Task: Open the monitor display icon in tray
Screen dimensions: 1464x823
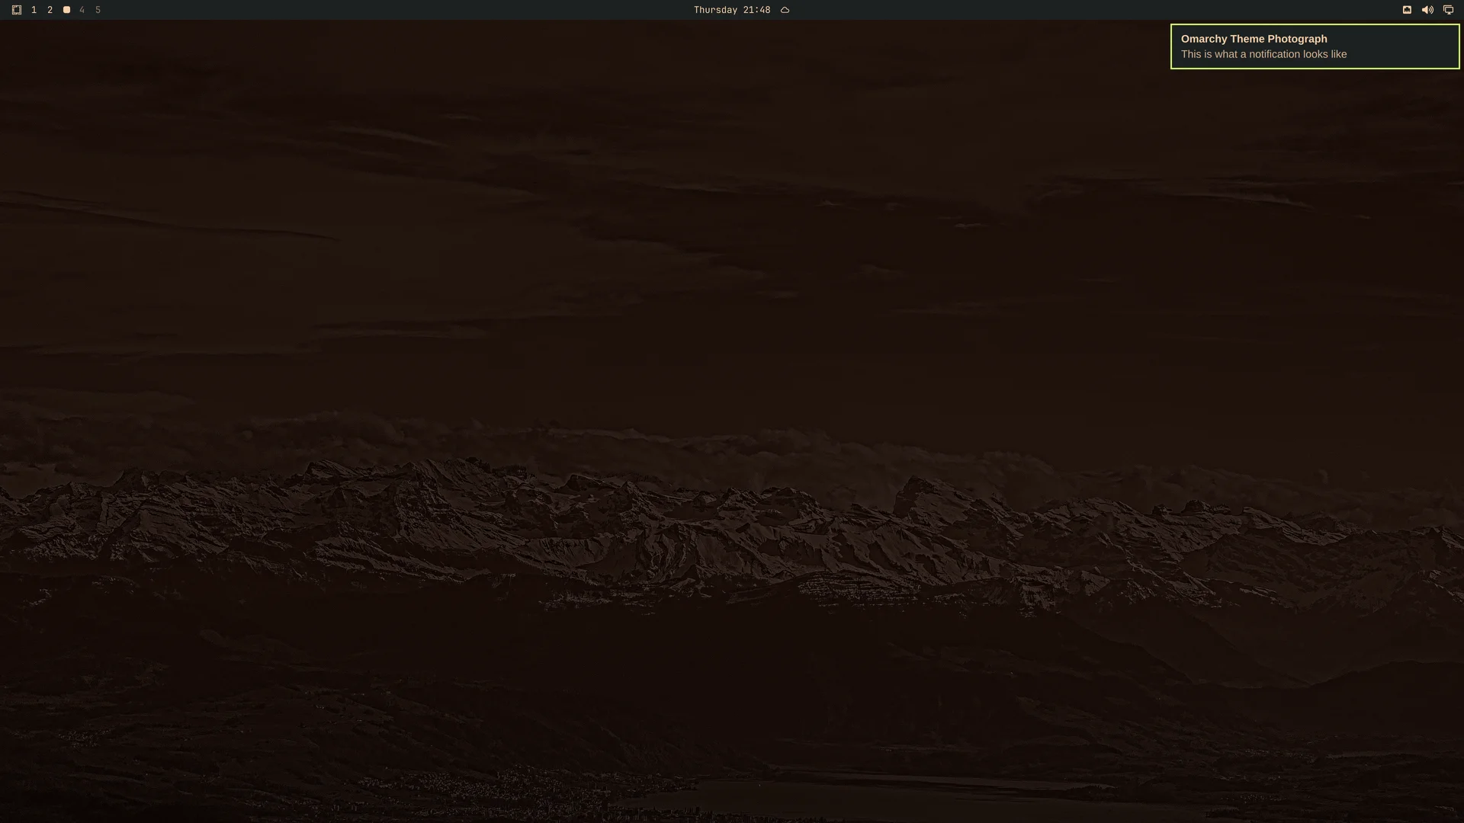Action: point(1448,10)
